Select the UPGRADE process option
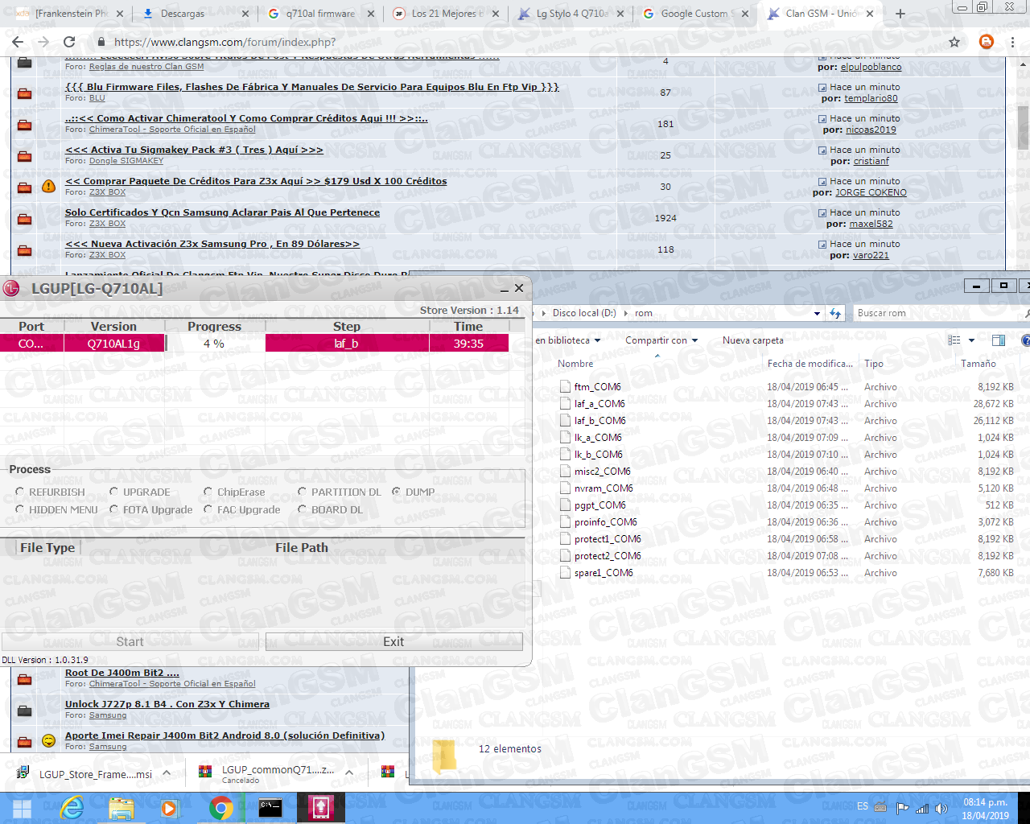Image resolution: width=1030 pixels, height=824 pixels. pyautogui.click(x=139, y=492)
